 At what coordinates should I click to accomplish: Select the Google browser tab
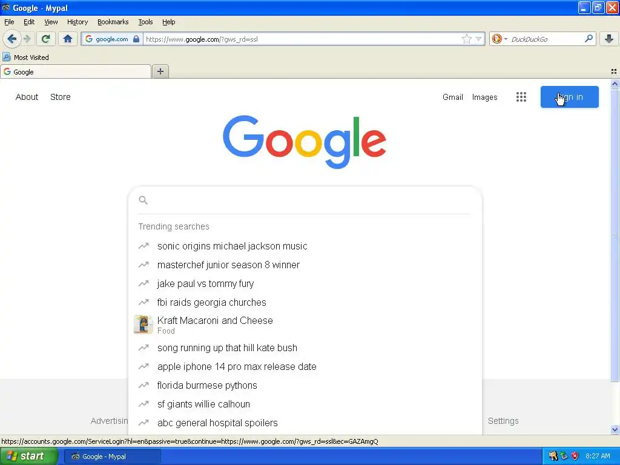(76, 72)
